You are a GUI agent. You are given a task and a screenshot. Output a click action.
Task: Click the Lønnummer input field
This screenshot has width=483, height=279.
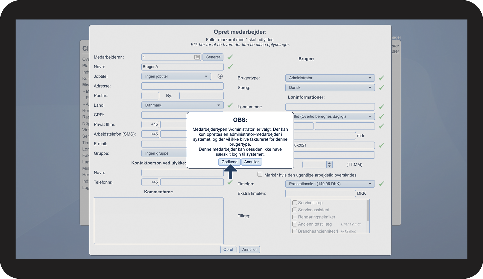[330, 107]
